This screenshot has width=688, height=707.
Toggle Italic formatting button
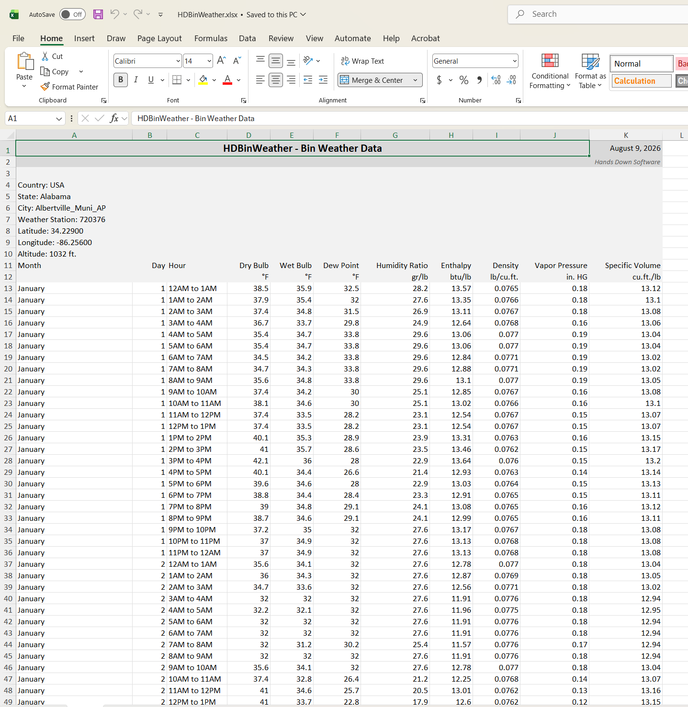[136, 80]
